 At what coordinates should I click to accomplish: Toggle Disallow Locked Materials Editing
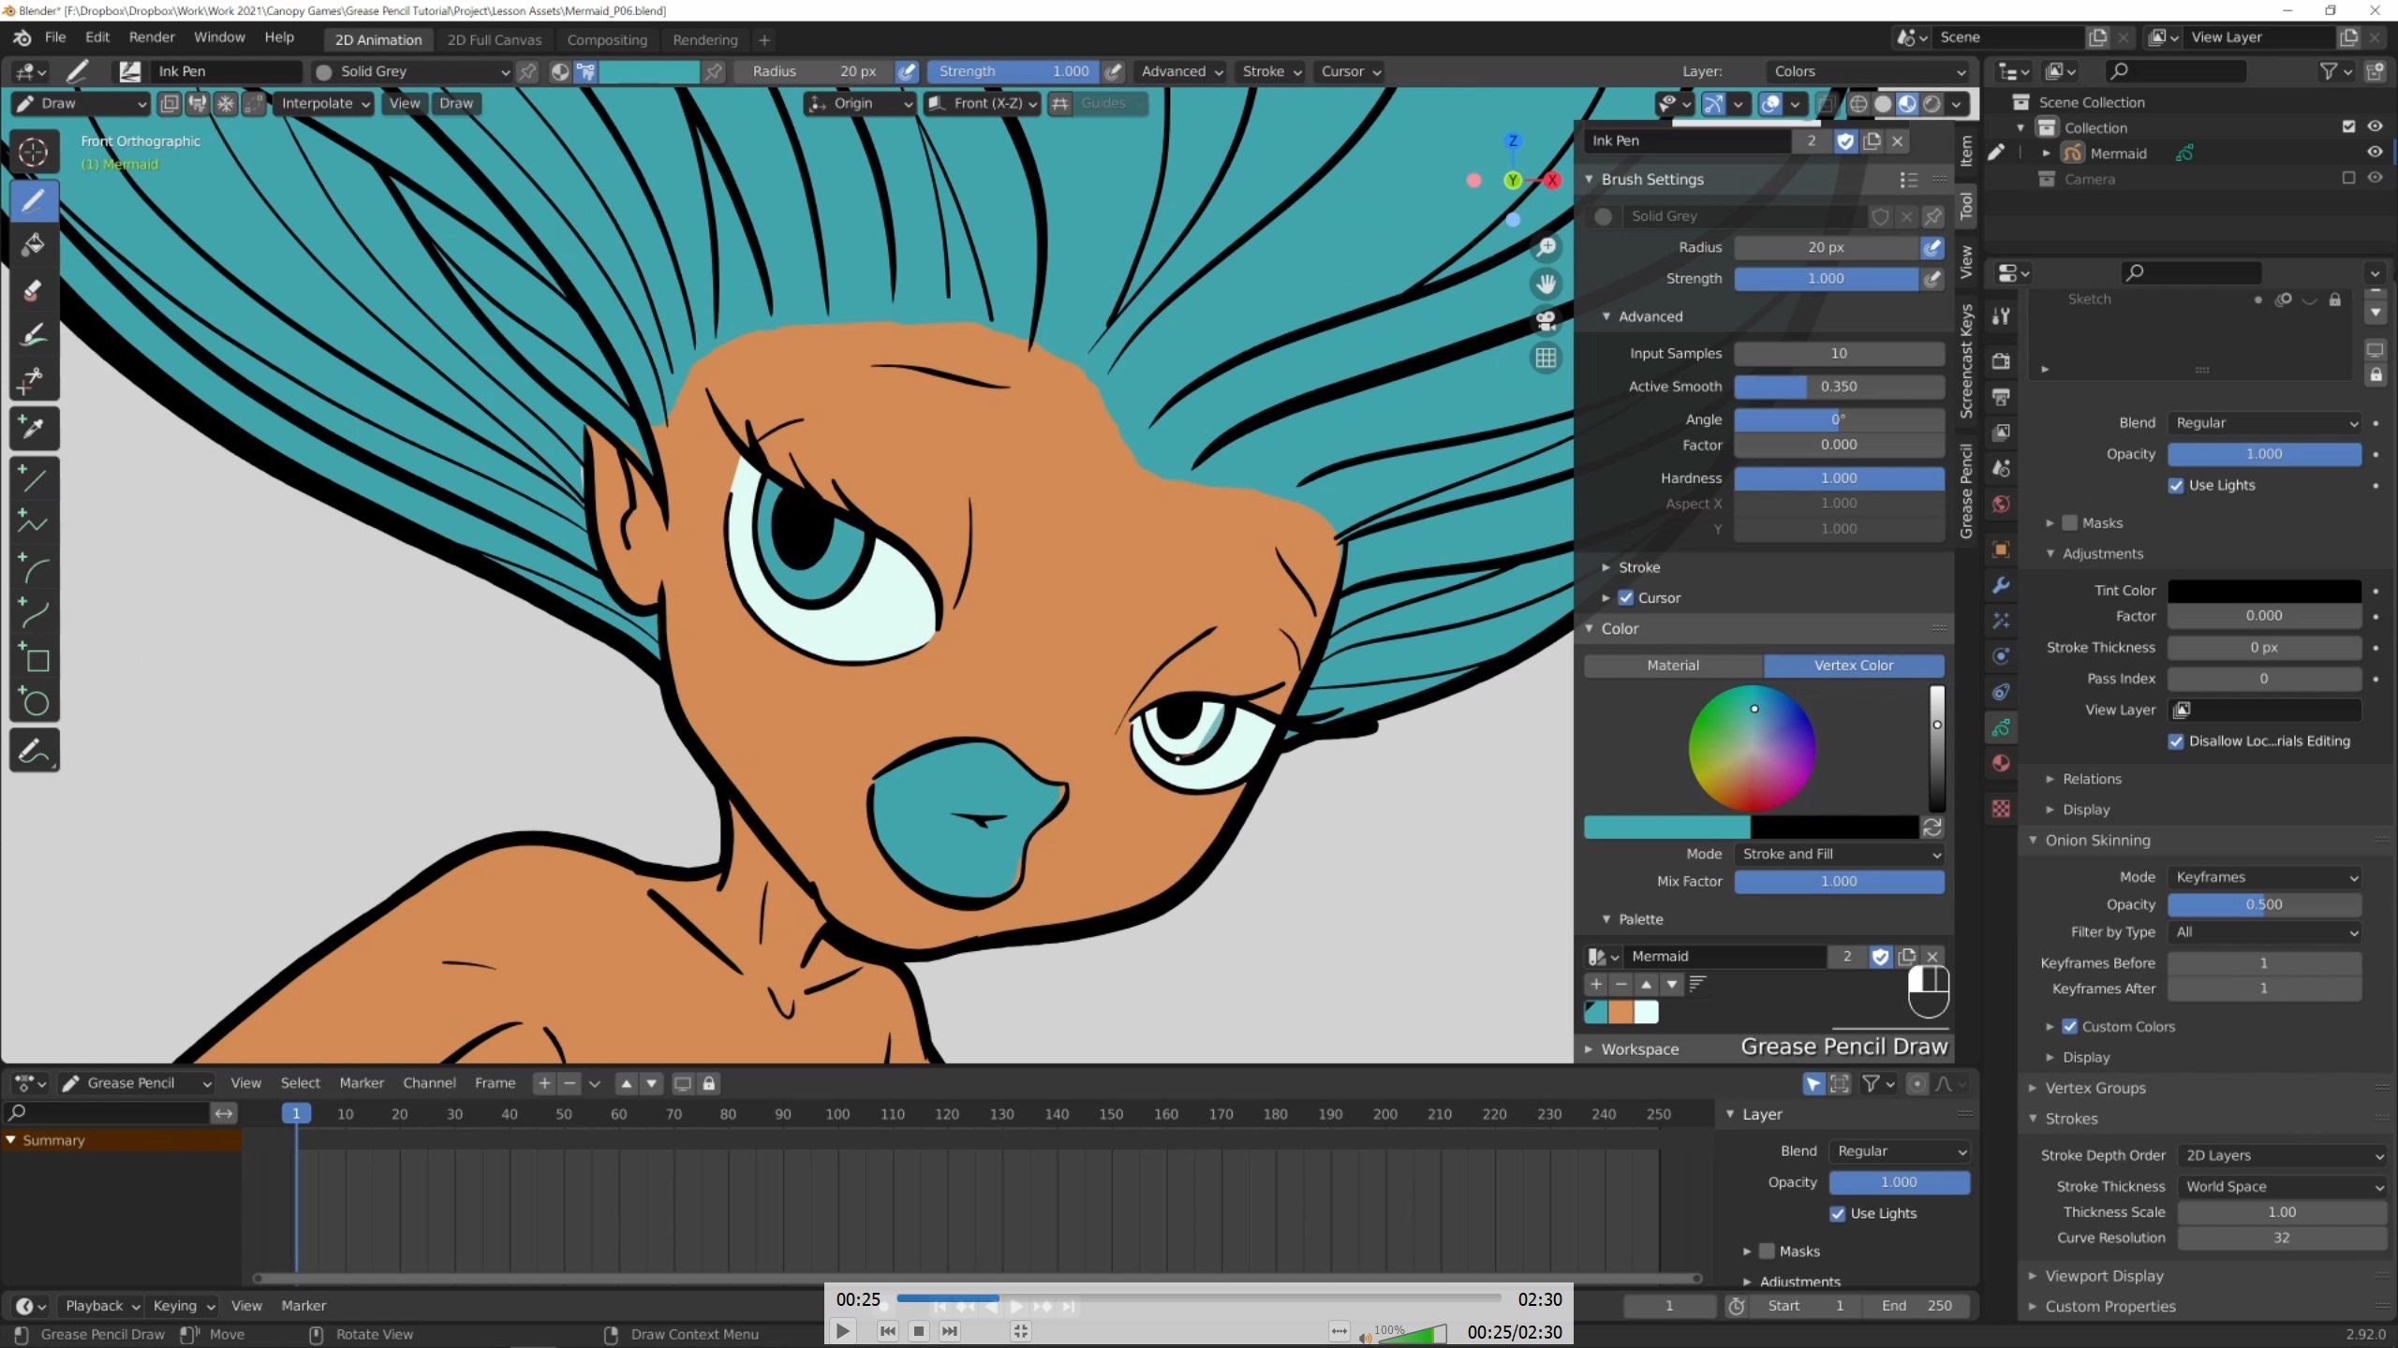(2176, 740)
